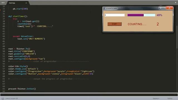Viewport: 178px width, 100px height.
Task: Click line number 49 in gutter
Action: [x=4, y=49]
